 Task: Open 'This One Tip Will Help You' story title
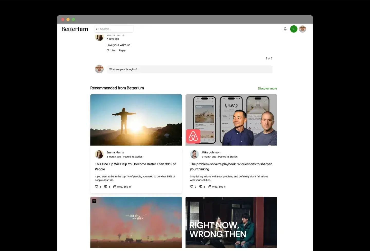[135, 167]
